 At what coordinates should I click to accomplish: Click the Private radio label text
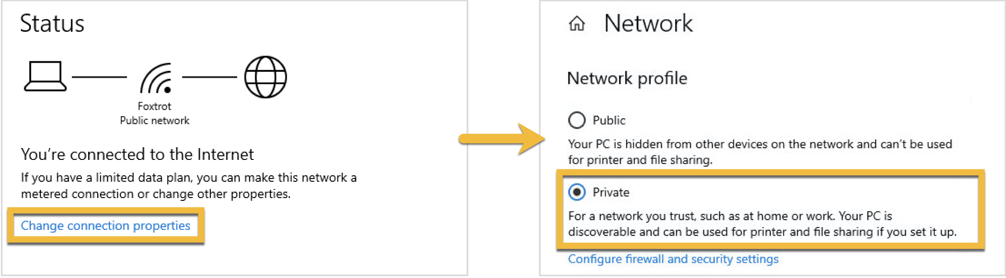tap(611, 193)
